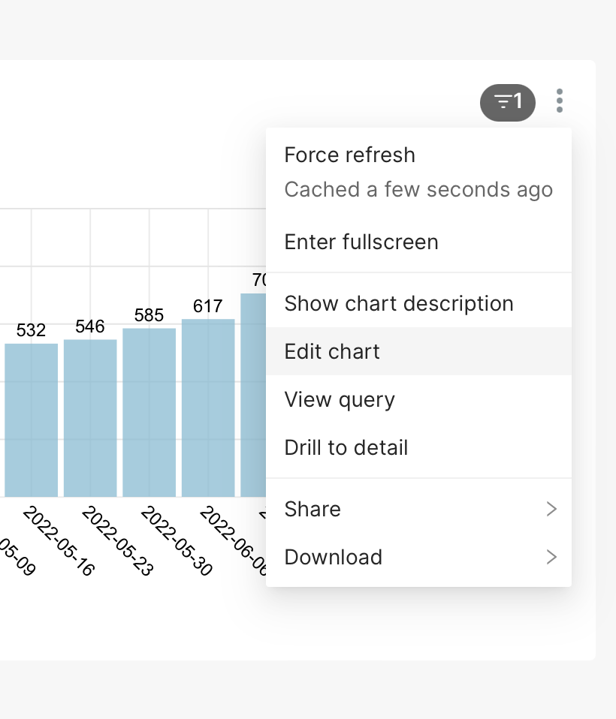Open the chart's three-dot options menu

(x=560, y=102)
